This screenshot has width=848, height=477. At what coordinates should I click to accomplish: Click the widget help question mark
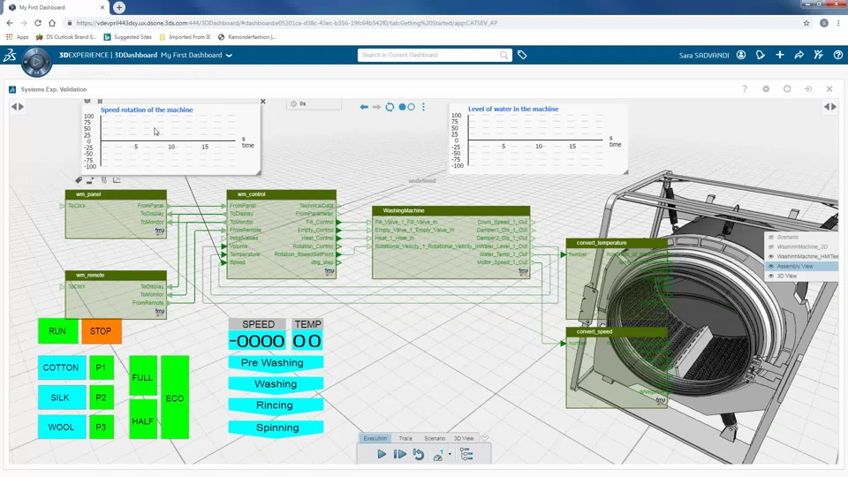(x=745, y=88)
